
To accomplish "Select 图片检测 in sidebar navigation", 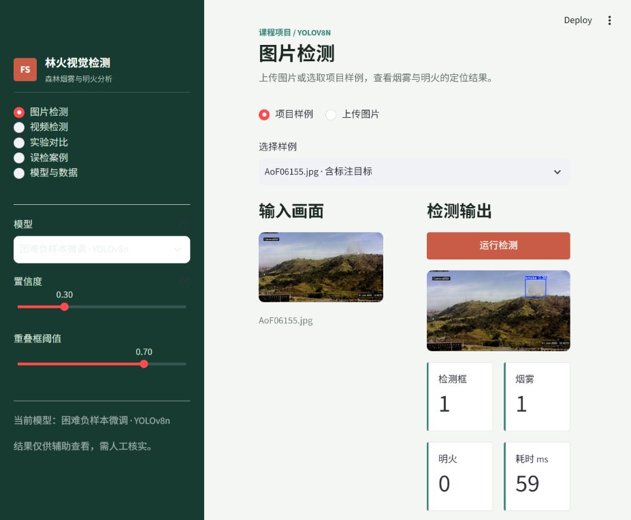I will click(41, 112).
